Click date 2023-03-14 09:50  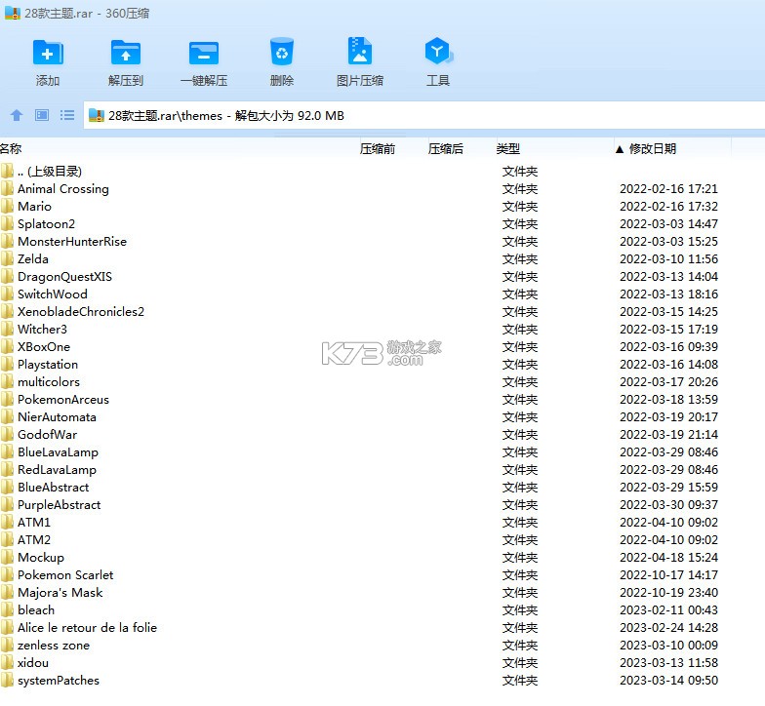coord(668,681)
